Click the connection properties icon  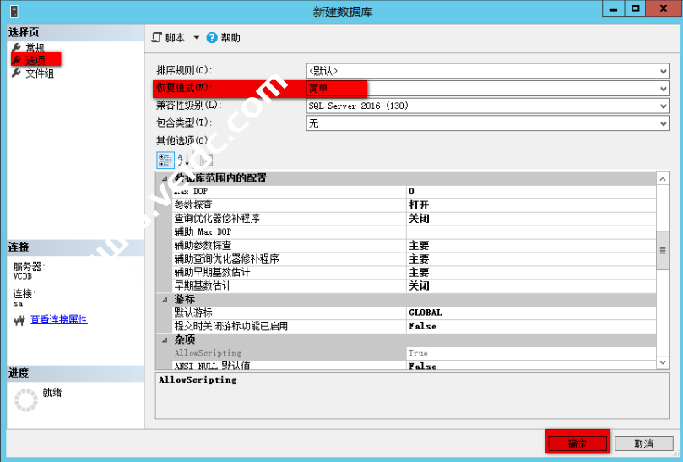click(19, 320)
